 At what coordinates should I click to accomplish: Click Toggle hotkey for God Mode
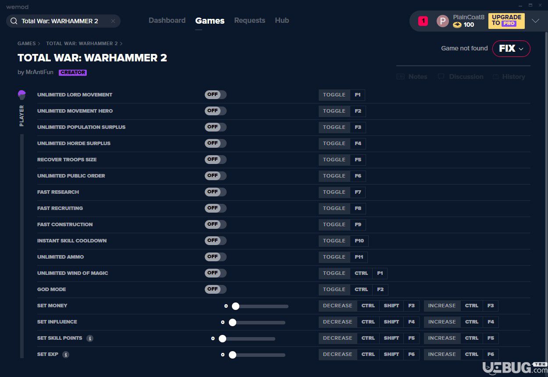[334, 289]
